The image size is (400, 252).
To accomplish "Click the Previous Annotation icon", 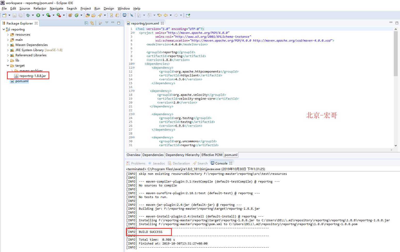I will click(x=149, y=15).
